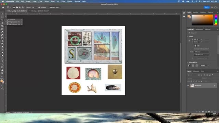Open the Filter menu

click(x=53, y=1)
